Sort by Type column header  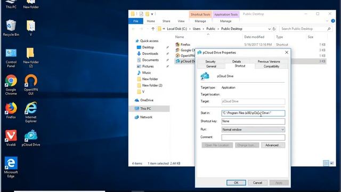pyautogui.click(x=279, y=37)
